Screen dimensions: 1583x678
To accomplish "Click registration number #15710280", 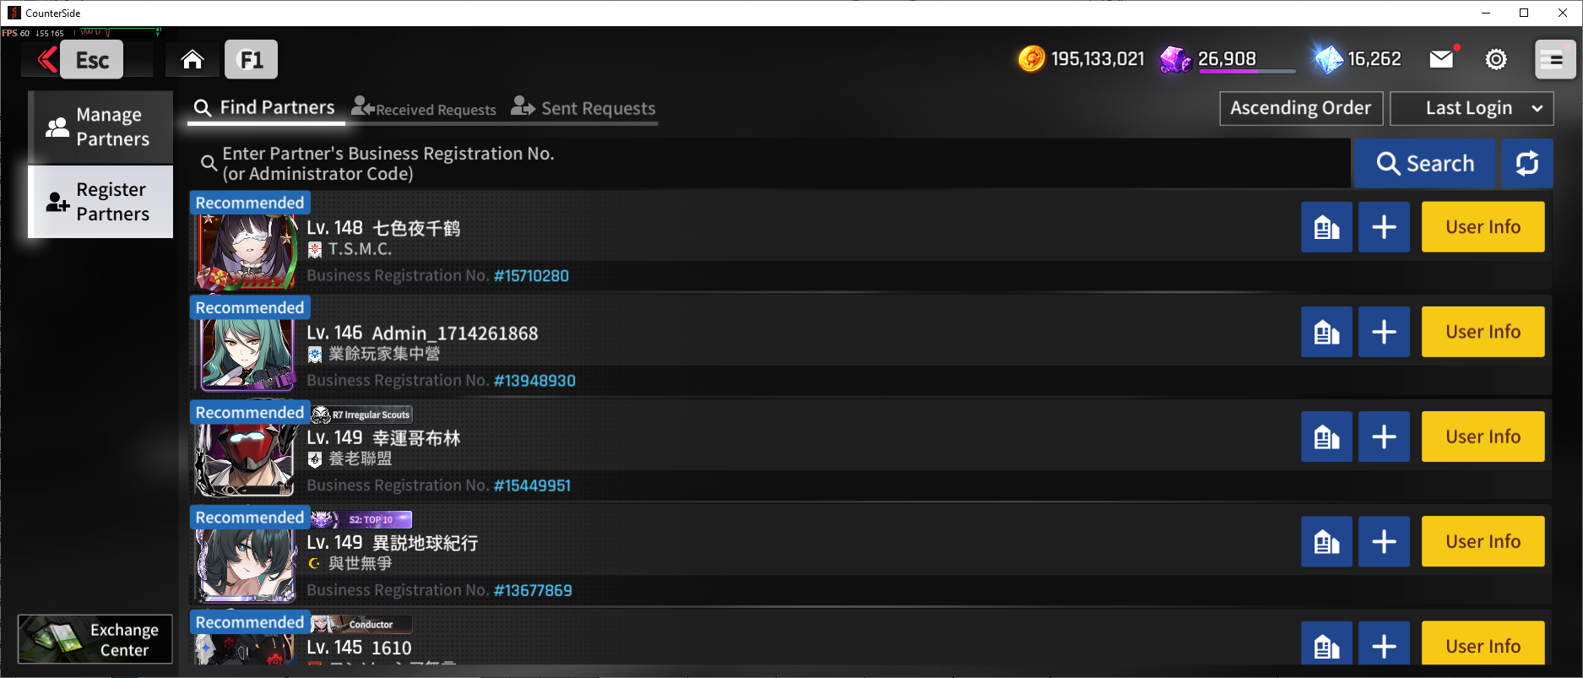I will pos(531,276).
